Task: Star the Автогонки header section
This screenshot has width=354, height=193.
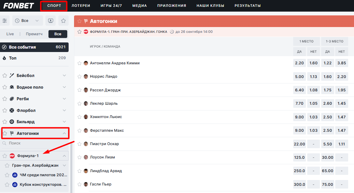Action: point(80,21)
